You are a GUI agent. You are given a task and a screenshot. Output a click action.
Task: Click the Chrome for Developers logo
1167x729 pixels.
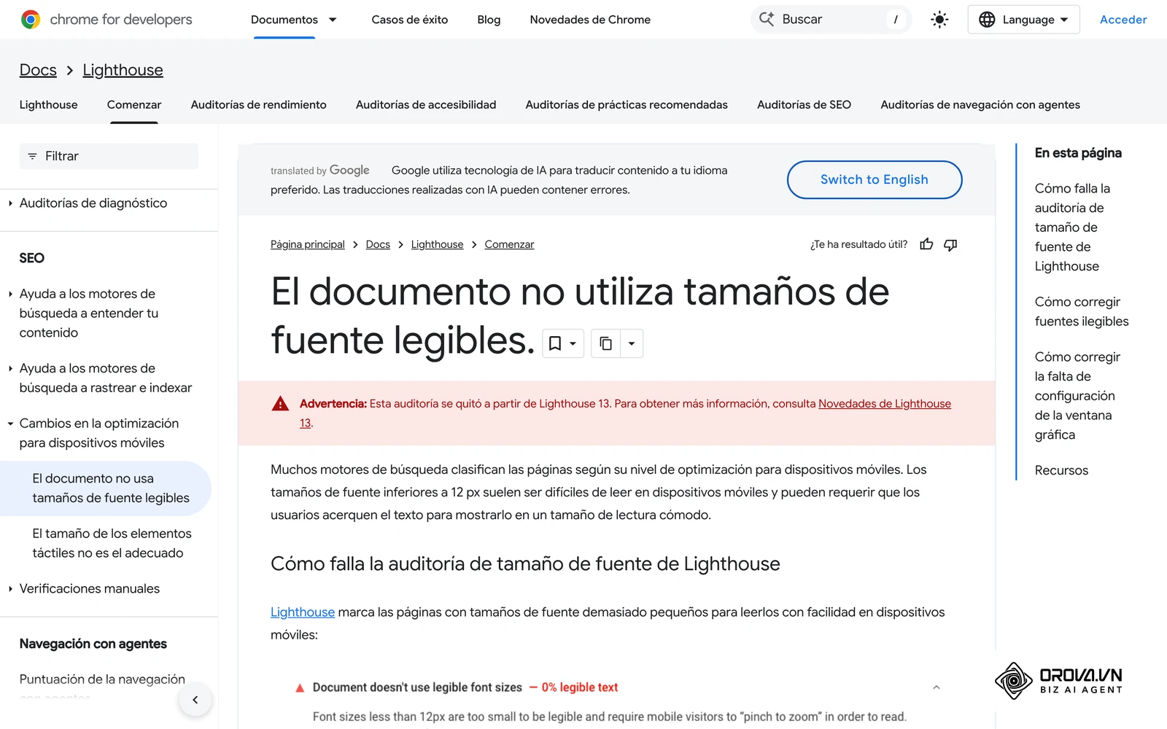click(106, 20)
